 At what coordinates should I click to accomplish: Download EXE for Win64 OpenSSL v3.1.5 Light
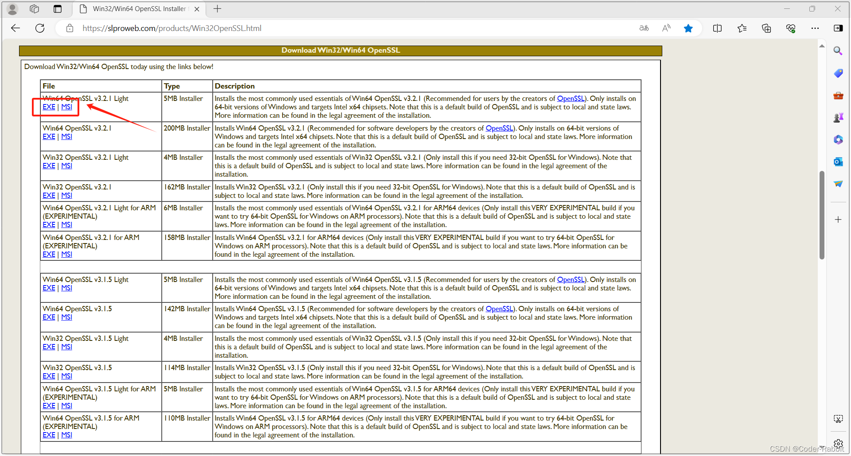point(49,288)
